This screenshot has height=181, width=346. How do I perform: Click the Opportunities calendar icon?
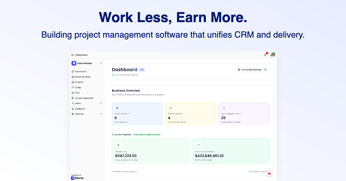(x=170, y=108)
